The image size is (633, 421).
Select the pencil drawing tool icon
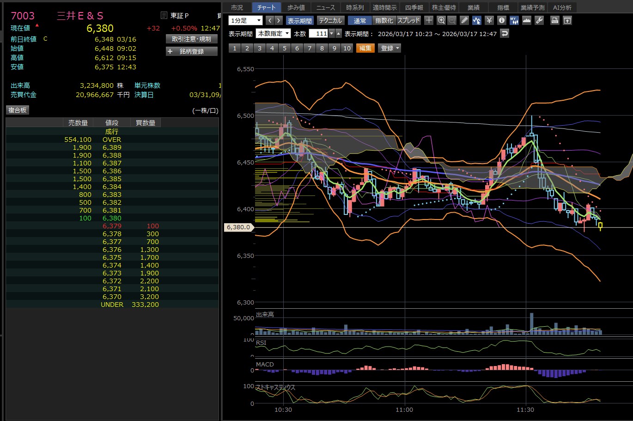[464, 20]
